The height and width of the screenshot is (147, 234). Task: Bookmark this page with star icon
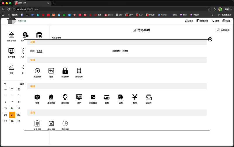point(209,9)
